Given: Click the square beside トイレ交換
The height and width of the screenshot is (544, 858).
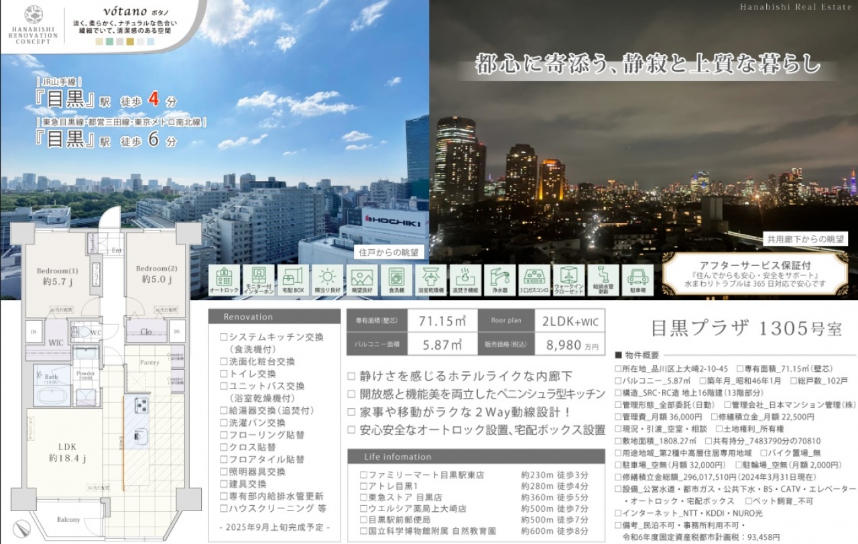Looking at the screenshot, I should [x=224, y=374].
